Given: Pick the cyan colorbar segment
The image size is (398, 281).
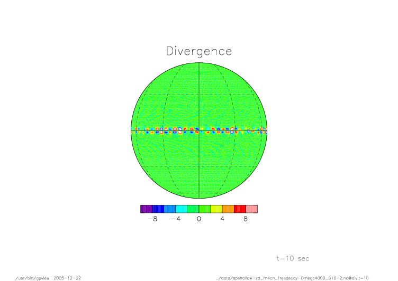Looking at the screenshot, I should pyautogui.click(x=181, y=209).
